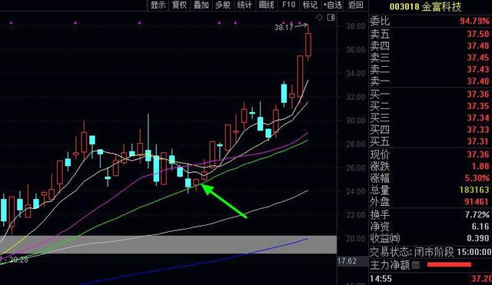Open the 统计 tool
This screenshot has height=285, width=492.
[244, 5]
